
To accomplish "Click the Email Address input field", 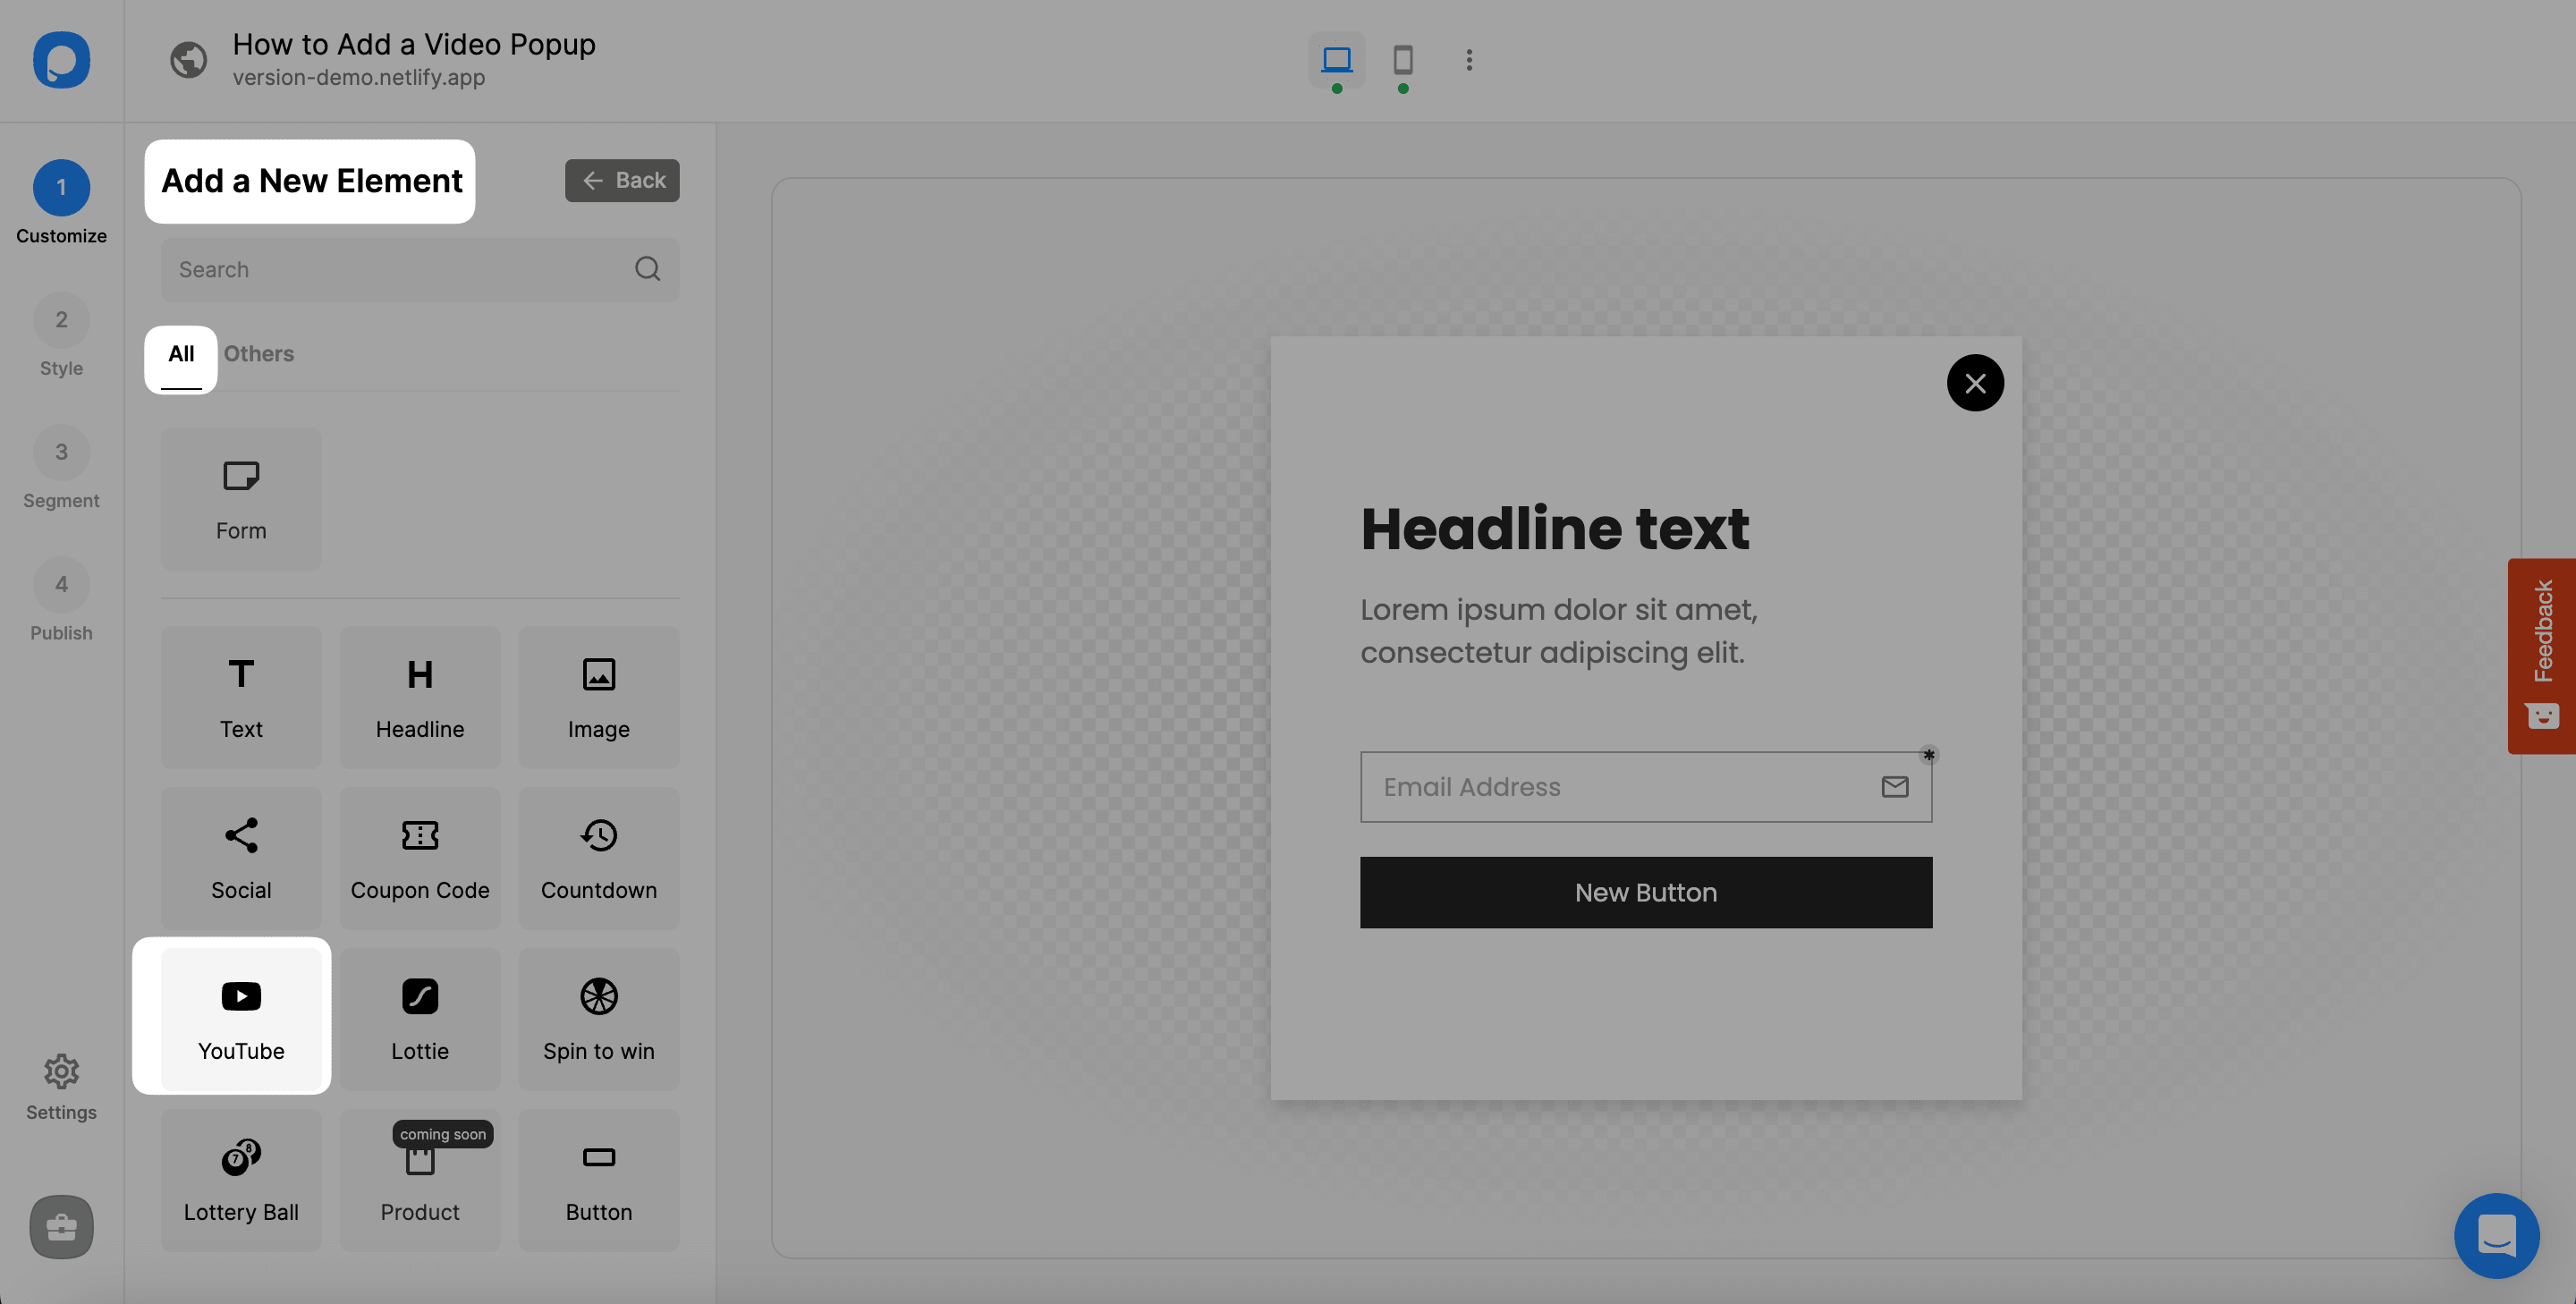I will [x=1645, y=787].
